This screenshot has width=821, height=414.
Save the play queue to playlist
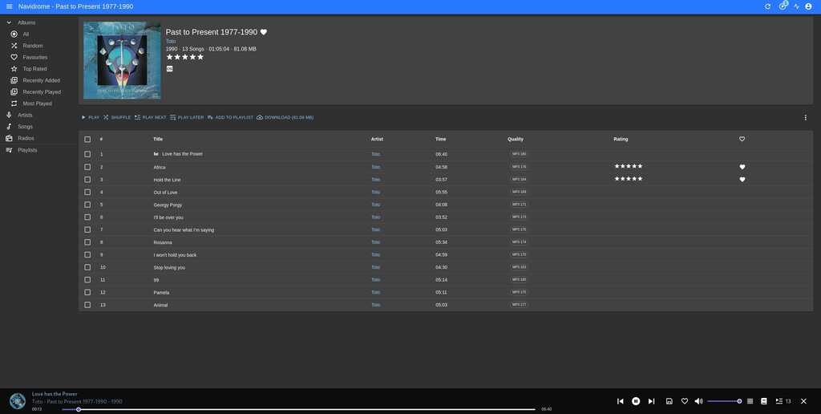pyautogui.click(x=669, y=401)
